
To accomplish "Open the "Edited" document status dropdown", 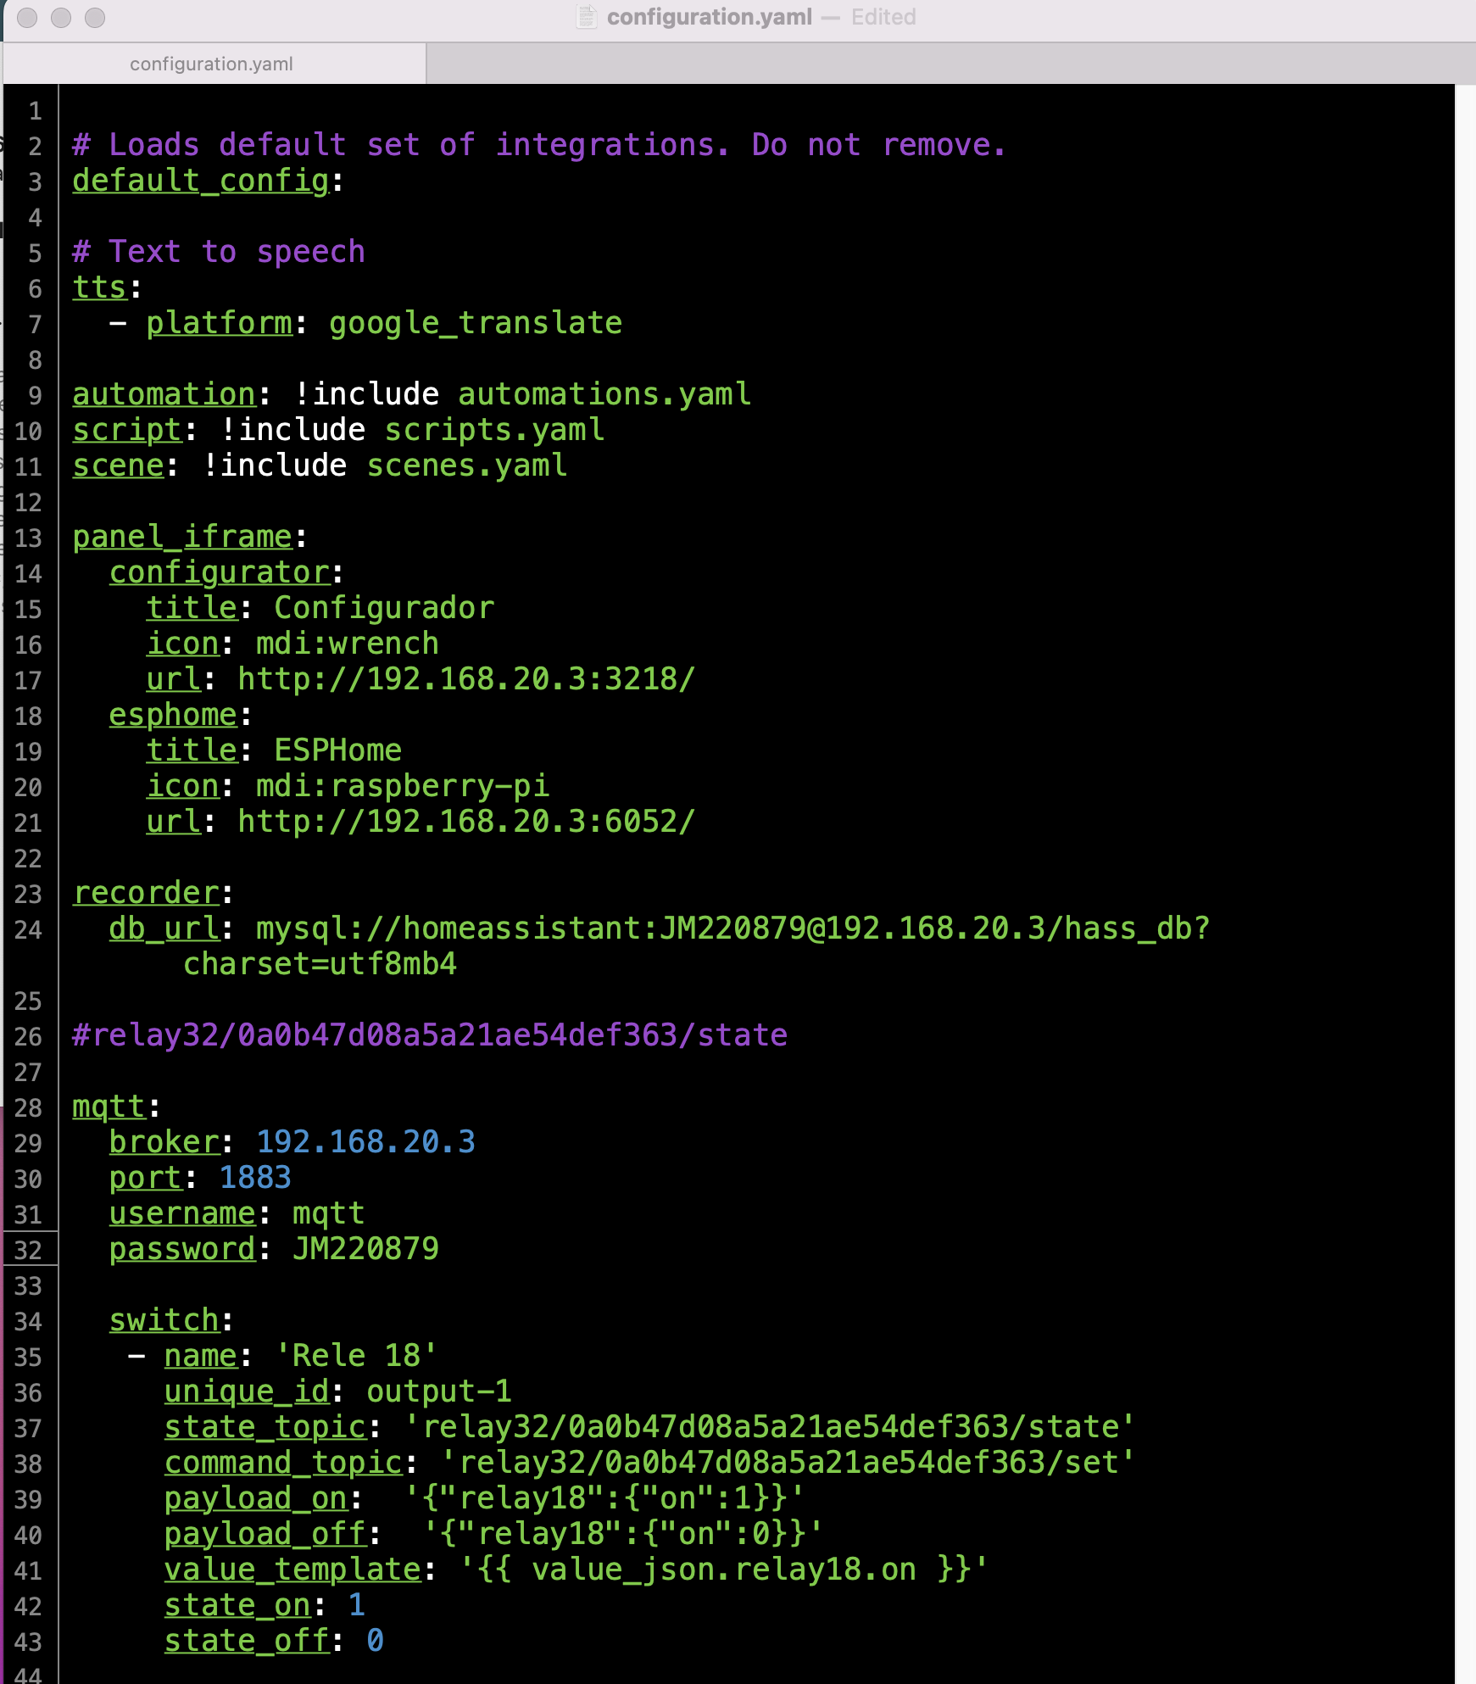I will [x=883, y=17].
